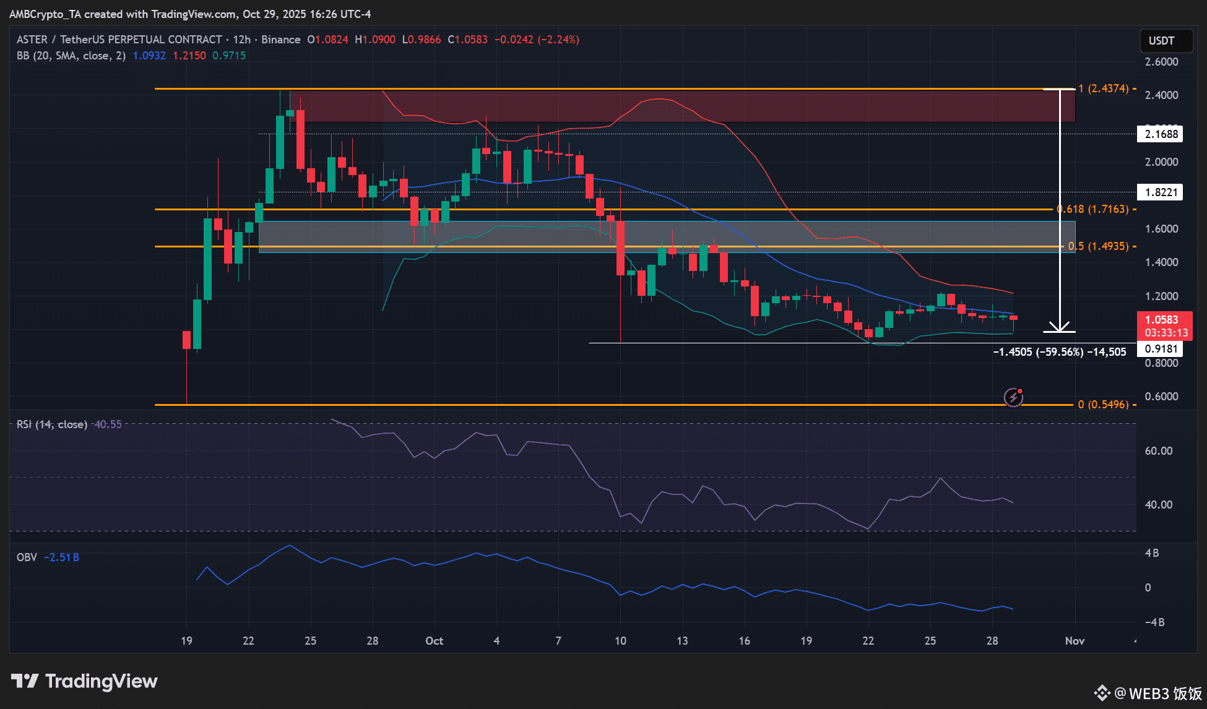Screen dimensions: 1207x709
Task: Select the RSI (14, close) indicator legend
Action: 52,424
